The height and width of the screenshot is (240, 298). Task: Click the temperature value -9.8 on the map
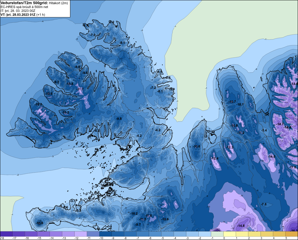pyautogui.click(x=119, y=119)
